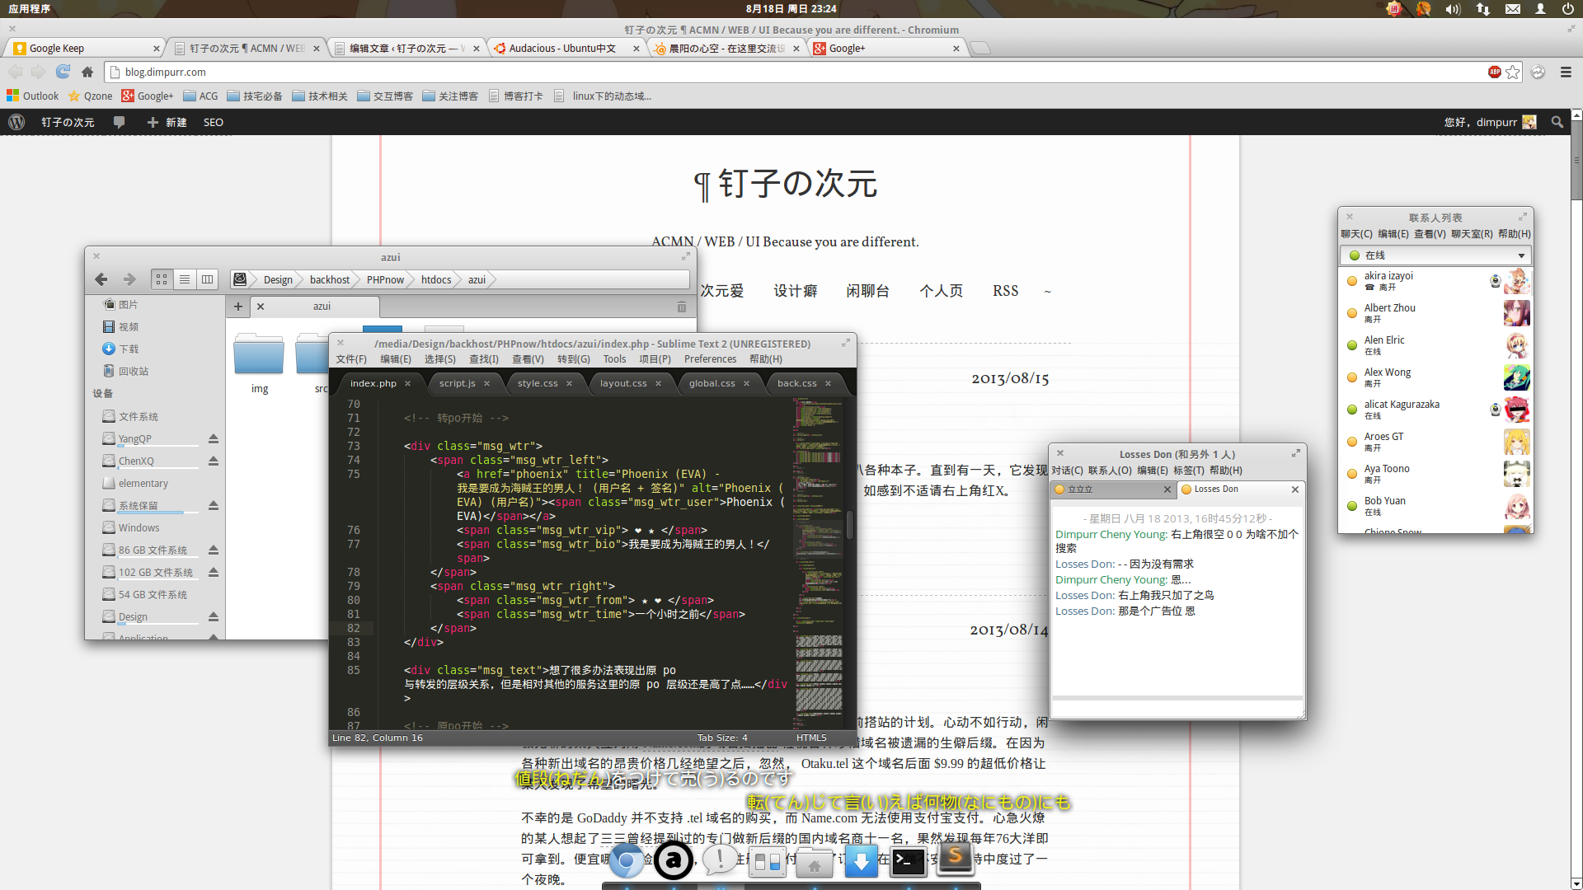Open Chromium hamburger menu

pos(1566,72)
